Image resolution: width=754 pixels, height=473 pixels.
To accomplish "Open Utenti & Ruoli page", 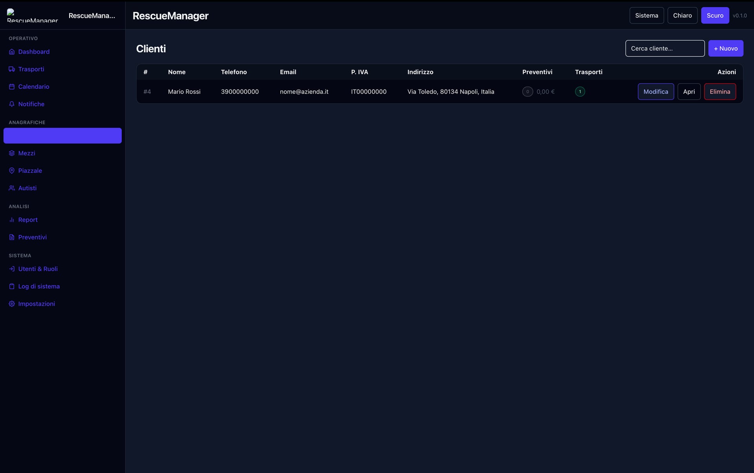I will coord(38,269).
